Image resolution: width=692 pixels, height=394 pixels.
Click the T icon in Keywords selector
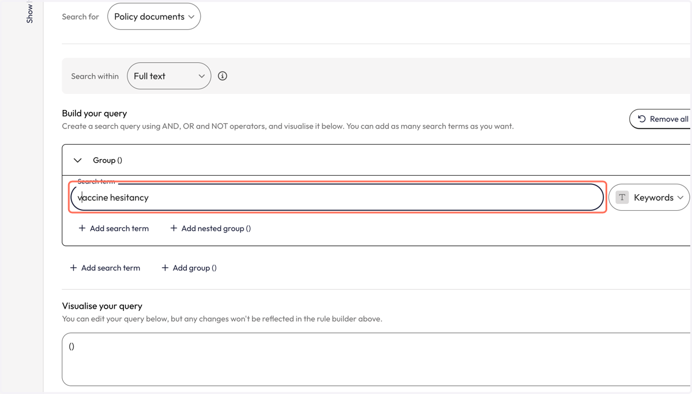[622, 198]
